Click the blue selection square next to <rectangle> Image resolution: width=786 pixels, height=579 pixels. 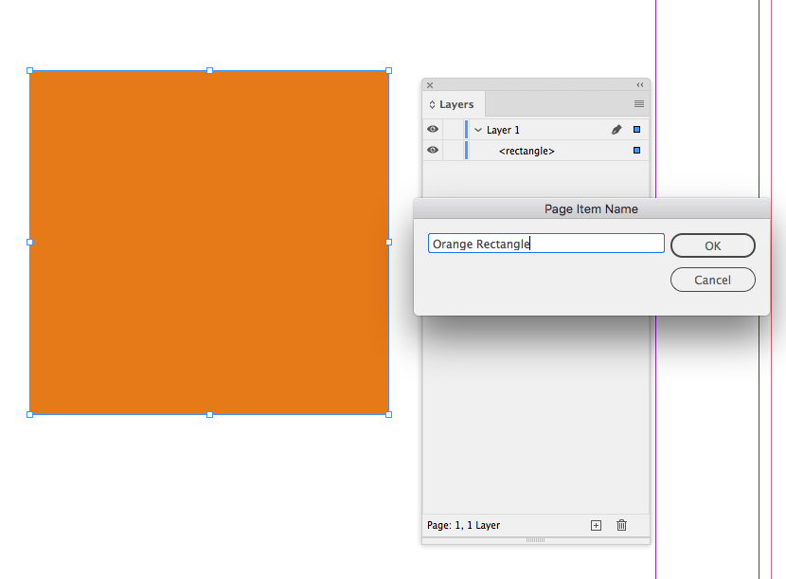638,151
